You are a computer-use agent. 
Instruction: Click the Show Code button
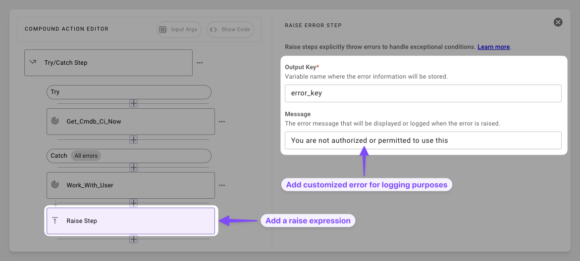pos(230,30)
